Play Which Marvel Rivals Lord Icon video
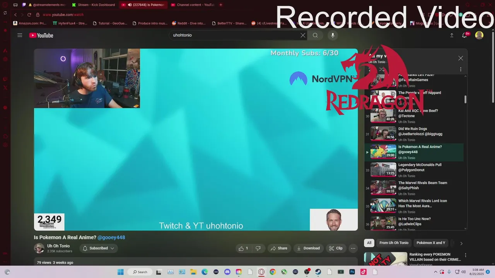Image resolution: width=495 pixels, height=278 pixels. [414, 206]
